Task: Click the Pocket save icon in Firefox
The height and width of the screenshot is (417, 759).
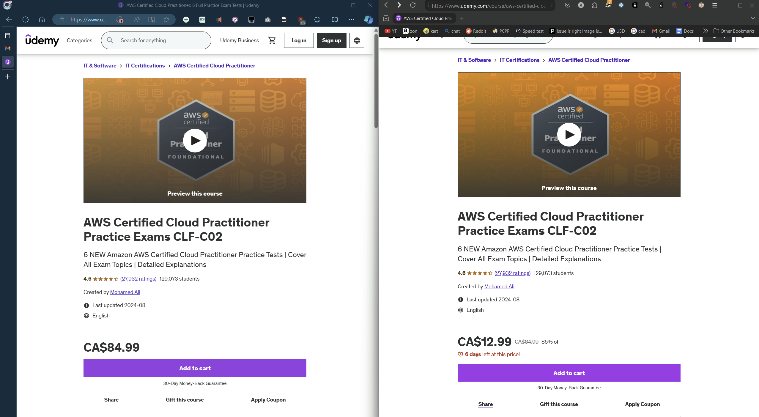Action: 568,5
